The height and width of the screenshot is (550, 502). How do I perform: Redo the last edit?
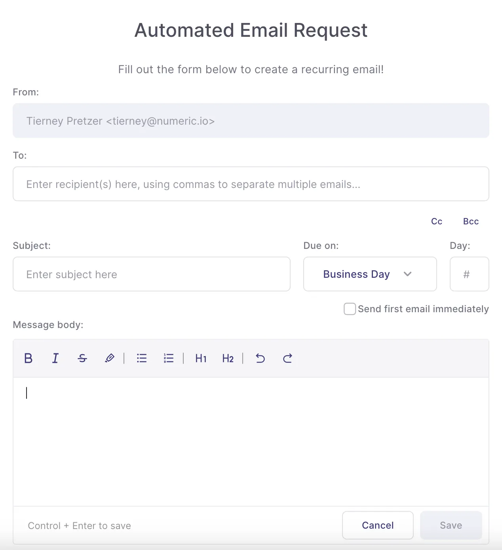point(287,358)
